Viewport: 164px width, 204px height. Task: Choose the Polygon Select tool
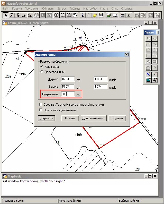pyautogui.click(x=24, y=15)
